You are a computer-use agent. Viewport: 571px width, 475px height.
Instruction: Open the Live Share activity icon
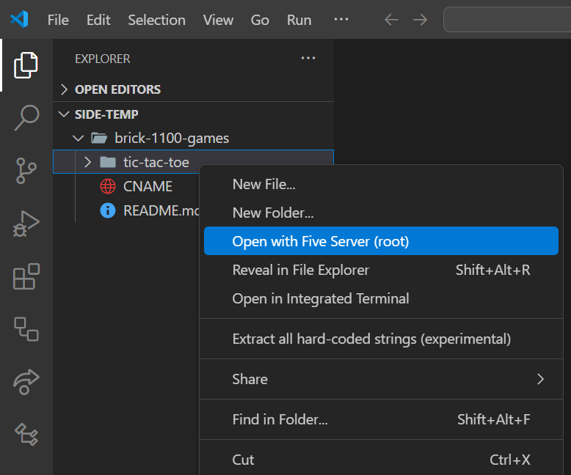tap(26, 382)
